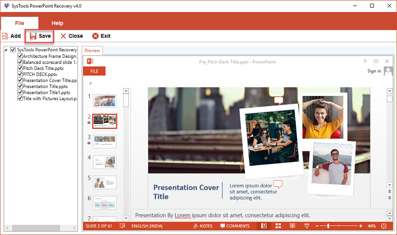Click the comment bubble near Lorem ipsum text
This screenshot has width=397, height=235.
click(x=278, y=184)
